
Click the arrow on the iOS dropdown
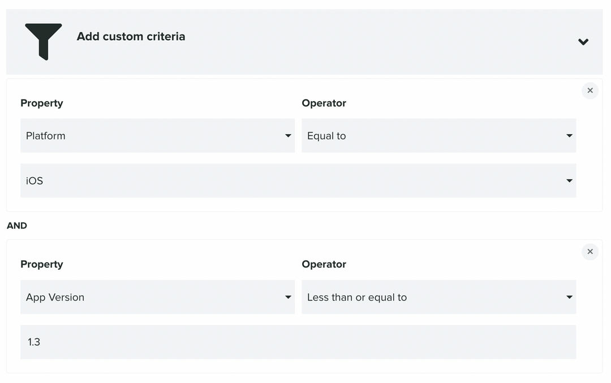coord(569,181)
